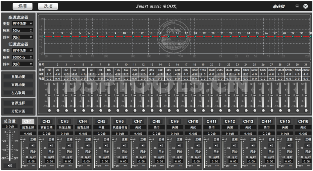The height and width of the screenshot is (171, 313).
Task: Open the 场景 menu
Action: pos(23,6)
